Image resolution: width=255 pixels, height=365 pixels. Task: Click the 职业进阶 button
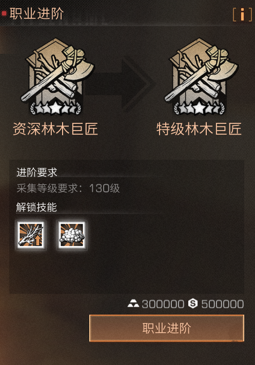167,328
